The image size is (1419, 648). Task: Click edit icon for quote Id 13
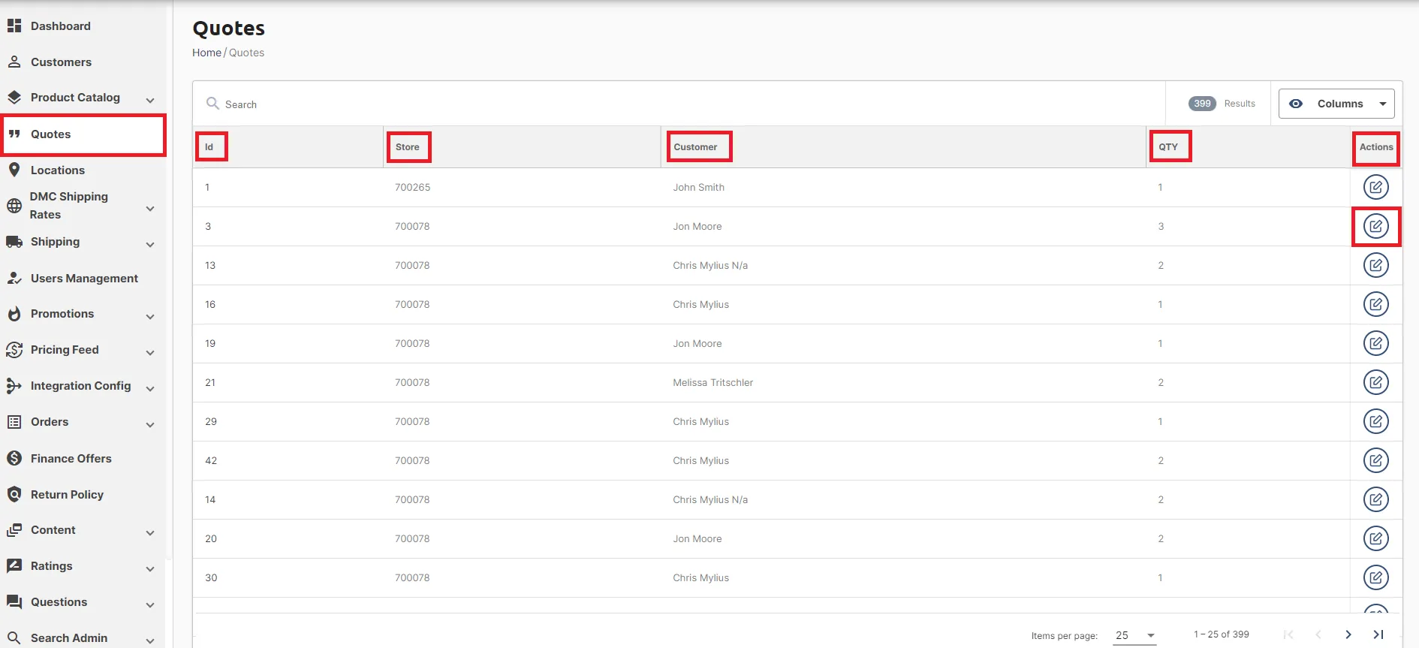[x=1375, y=265]
